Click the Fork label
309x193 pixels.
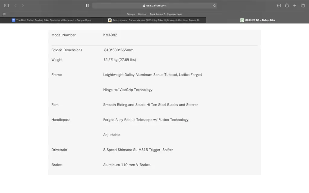pyautogui.click(x=55, y=105)
